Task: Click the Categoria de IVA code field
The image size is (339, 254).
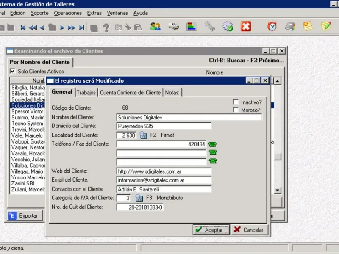Action: click(x=123, y=198)
